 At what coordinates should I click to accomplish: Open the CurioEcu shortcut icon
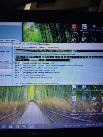(x=74, y=89)
